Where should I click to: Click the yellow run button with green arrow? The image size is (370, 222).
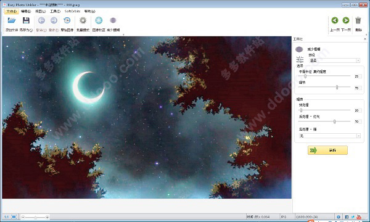tap(327, 150)
